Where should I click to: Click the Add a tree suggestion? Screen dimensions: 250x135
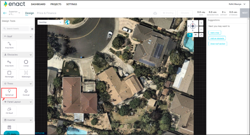[215, 33]
